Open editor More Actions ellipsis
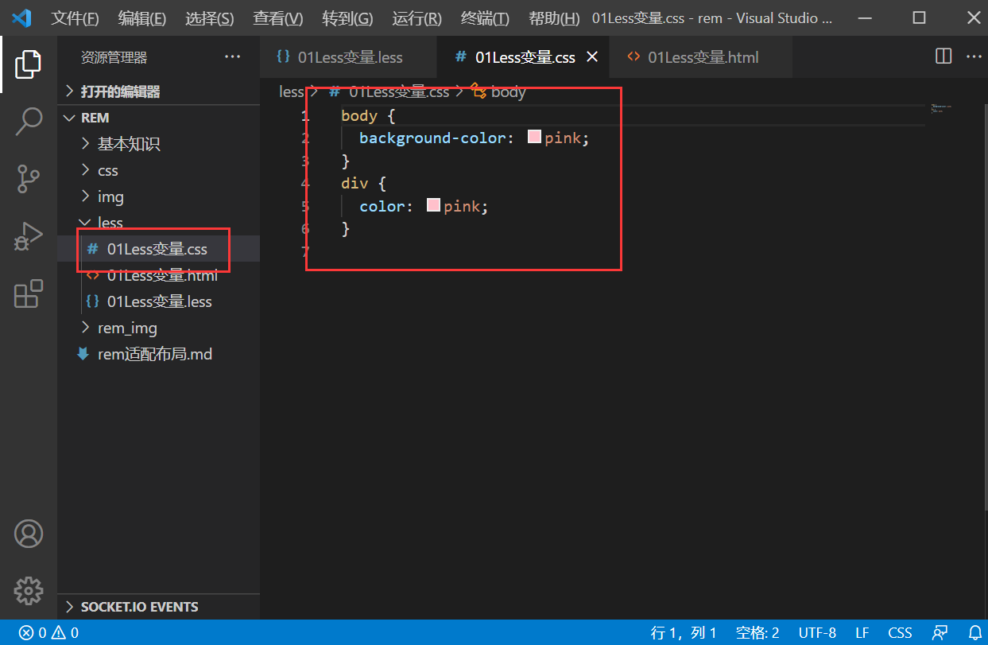The image size is (988, 645). [x=974, y=56]
